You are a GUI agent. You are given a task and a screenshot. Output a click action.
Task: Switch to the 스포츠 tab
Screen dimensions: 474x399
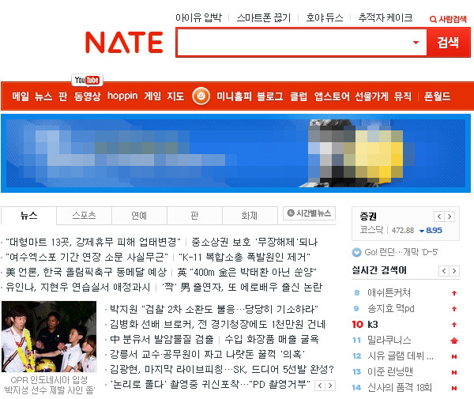tap(84, 216)
